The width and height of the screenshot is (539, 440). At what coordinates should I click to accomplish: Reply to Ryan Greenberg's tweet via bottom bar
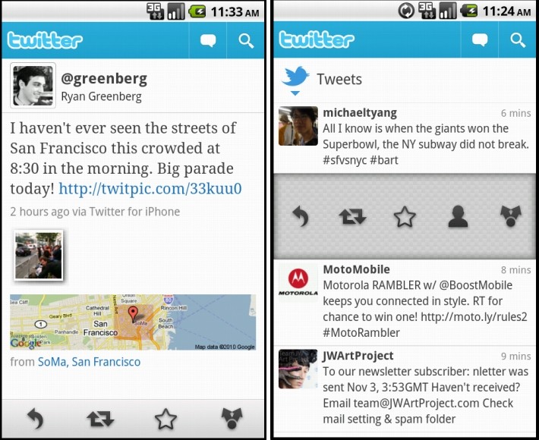click(35, 418)
